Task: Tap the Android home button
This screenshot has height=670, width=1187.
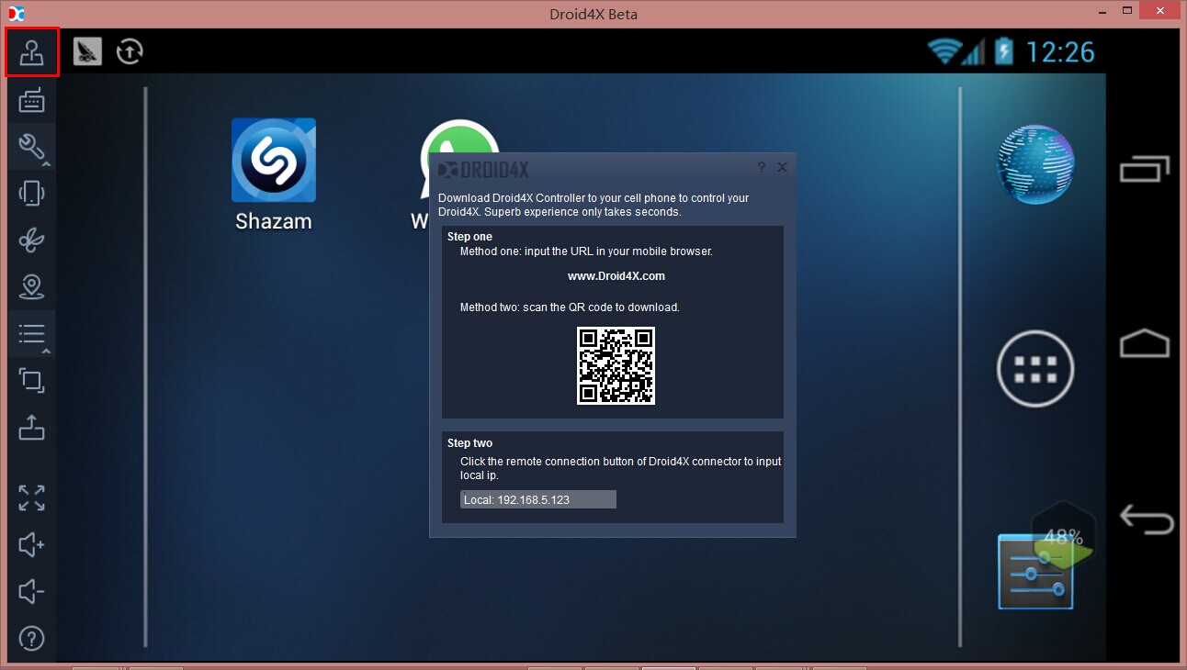Action: pos(1145,344)
